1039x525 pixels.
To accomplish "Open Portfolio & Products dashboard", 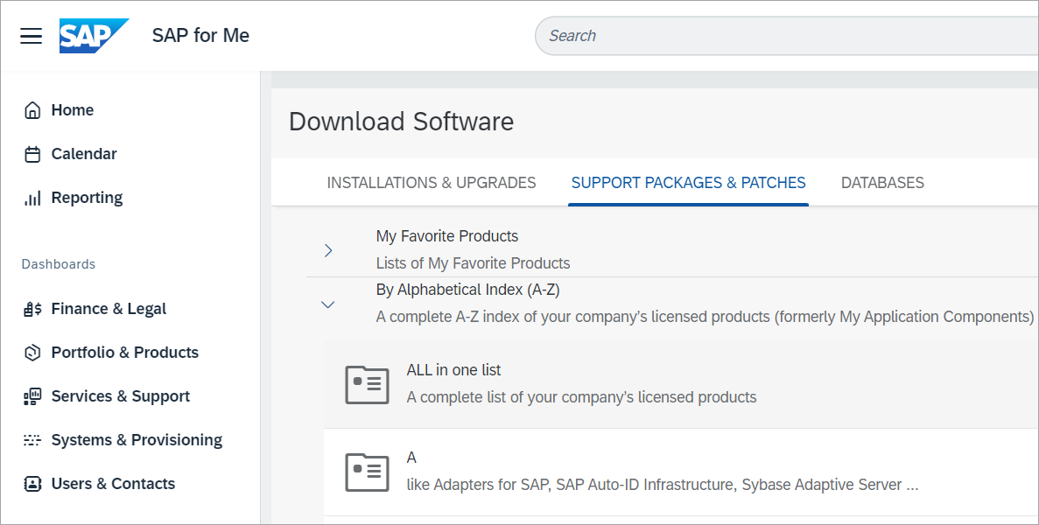I will pos(124,353).
